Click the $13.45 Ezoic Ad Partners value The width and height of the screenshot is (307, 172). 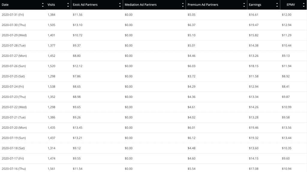pyautogui.click(x=78, y=128)
